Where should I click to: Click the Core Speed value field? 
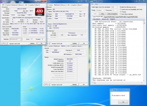coord(15,29)
